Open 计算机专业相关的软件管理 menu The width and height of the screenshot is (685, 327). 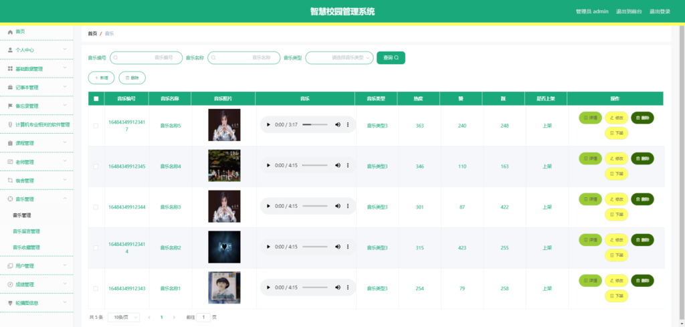[x=37, y=124]
